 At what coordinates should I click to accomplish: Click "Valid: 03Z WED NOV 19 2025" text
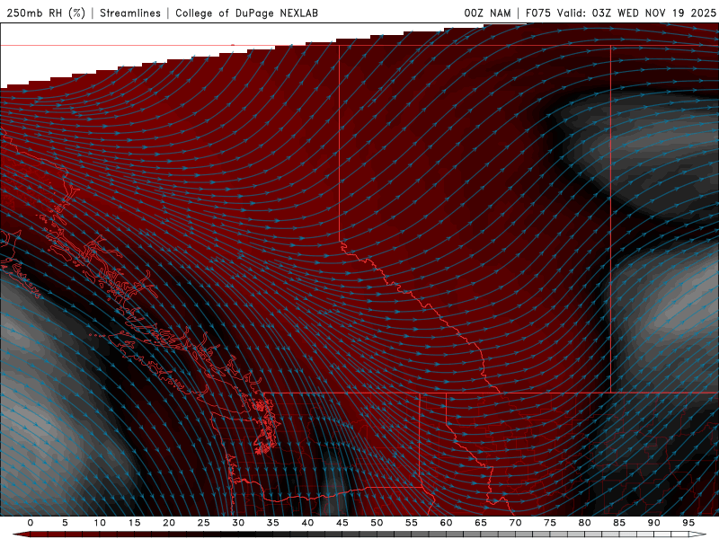(x=636, y=13)
